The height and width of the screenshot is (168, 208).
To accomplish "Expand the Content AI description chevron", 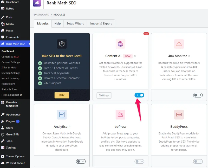I will tap(135, 56).
